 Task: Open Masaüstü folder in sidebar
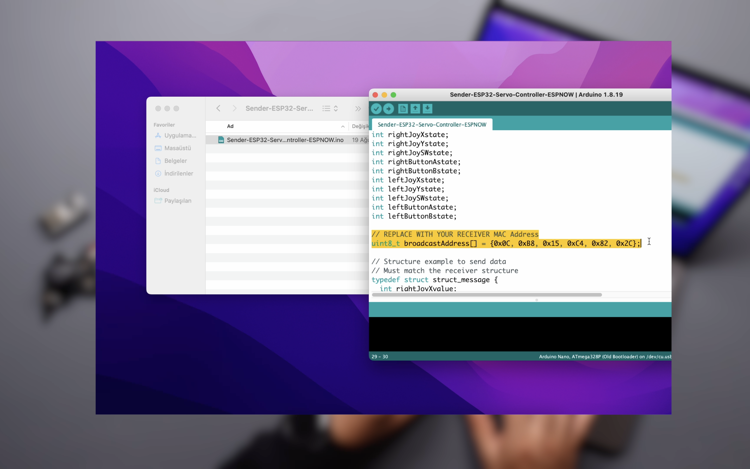tap(177, 148)
